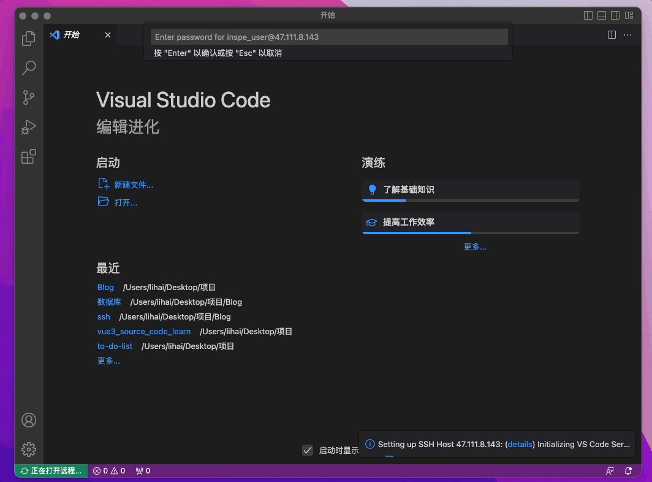Screen dimensions: 652x482
Task: Open the 新建文件 link
Action: pyautogui.click(x=133, y=184)
